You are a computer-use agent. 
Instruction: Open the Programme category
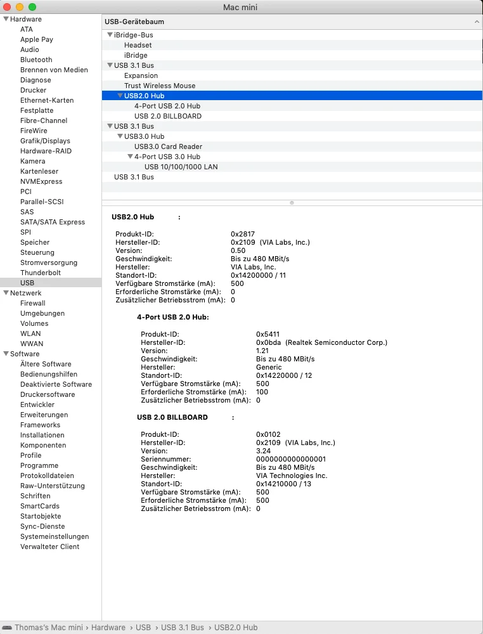click(39, 465)
